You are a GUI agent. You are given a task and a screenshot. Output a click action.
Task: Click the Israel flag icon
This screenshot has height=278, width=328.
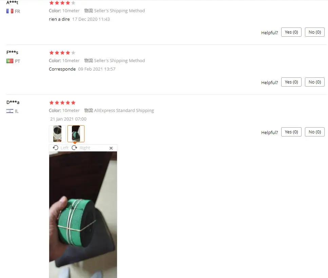[10, 111]
